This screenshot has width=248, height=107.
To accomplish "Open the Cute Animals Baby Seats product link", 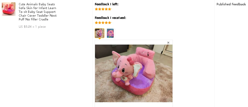I will coord(38,12).
